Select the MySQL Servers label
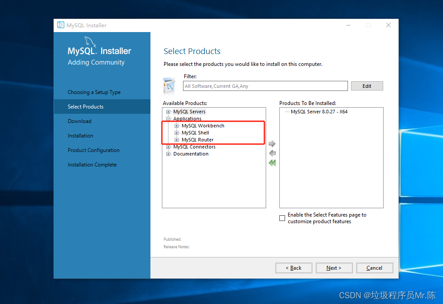 click(x=189, y=112)
